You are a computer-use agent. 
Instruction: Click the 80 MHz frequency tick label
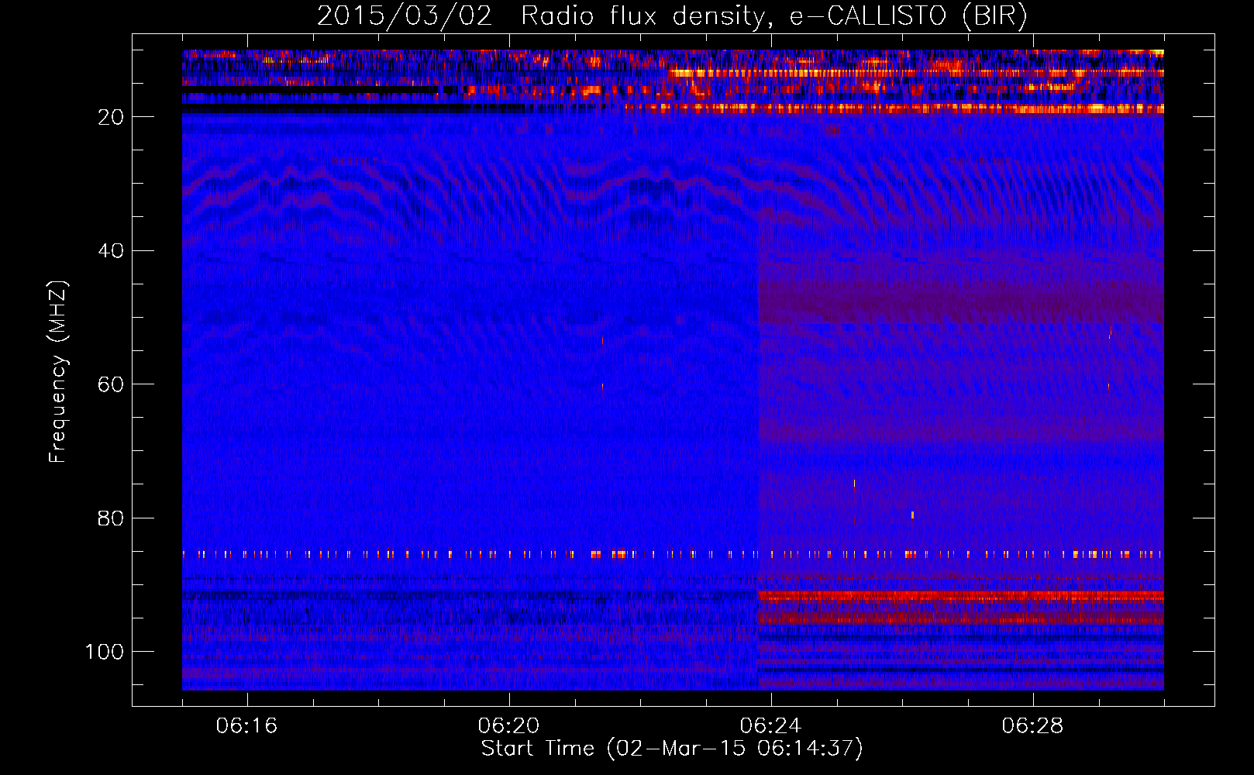pos(112,518)
